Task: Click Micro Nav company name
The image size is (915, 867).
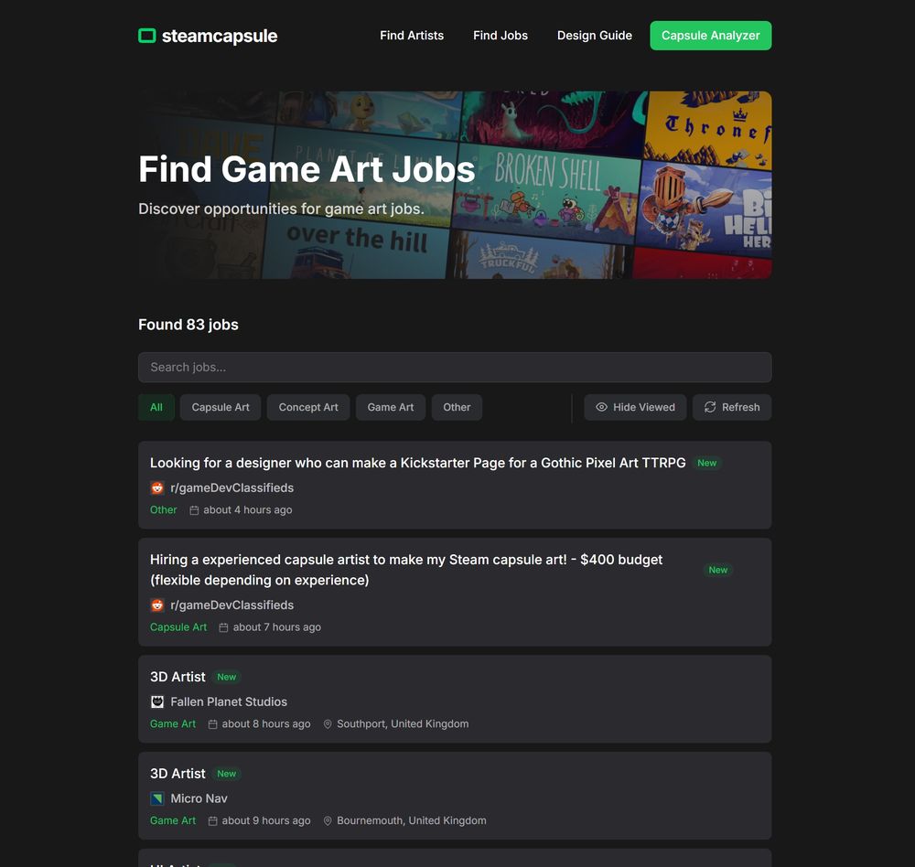Action: coord(199,798)
